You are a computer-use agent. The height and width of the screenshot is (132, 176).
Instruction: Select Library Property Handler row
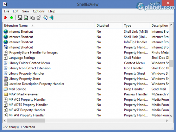coord(86,73)
